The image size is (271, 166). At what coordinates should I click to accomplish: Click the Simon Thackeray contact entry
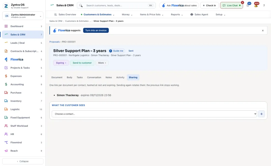click(67, 95)
